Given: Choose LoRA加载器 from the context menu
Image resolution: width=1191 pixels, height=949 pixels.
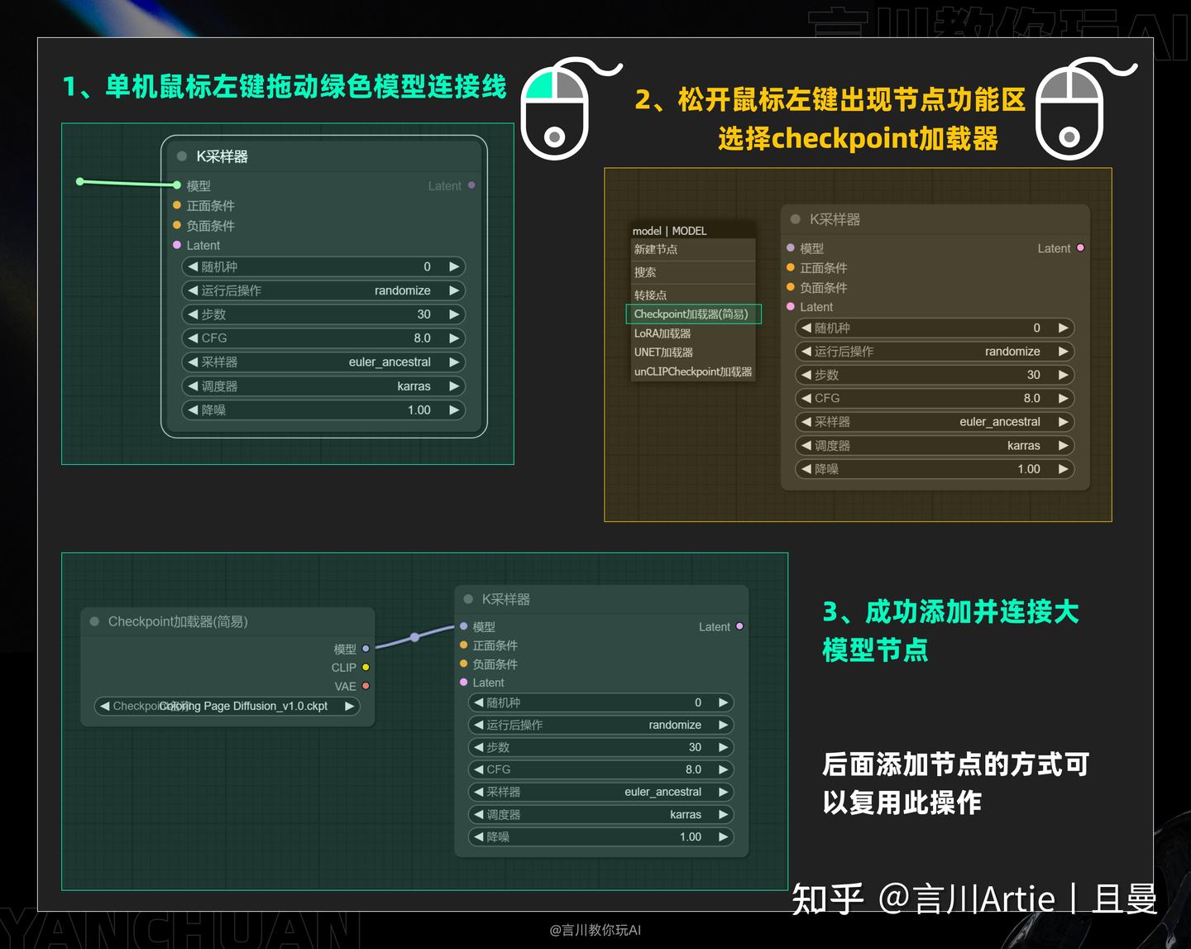Looking at the screenshot, I should 693,333.
